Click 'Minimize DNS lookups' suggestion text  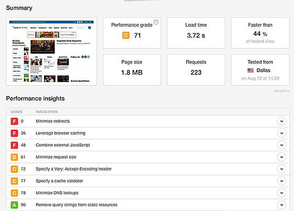click(57, 193)
